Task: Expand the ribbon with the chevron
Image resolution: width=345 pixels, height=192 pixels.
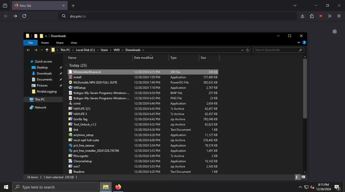Action: click(299, 43)
